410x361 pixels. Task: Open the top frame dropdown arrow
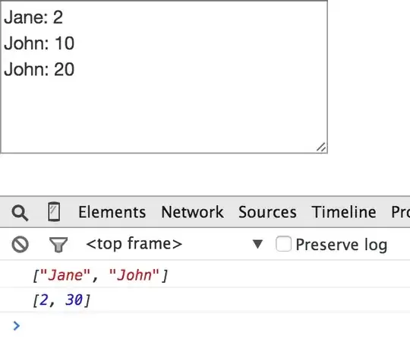257,244
